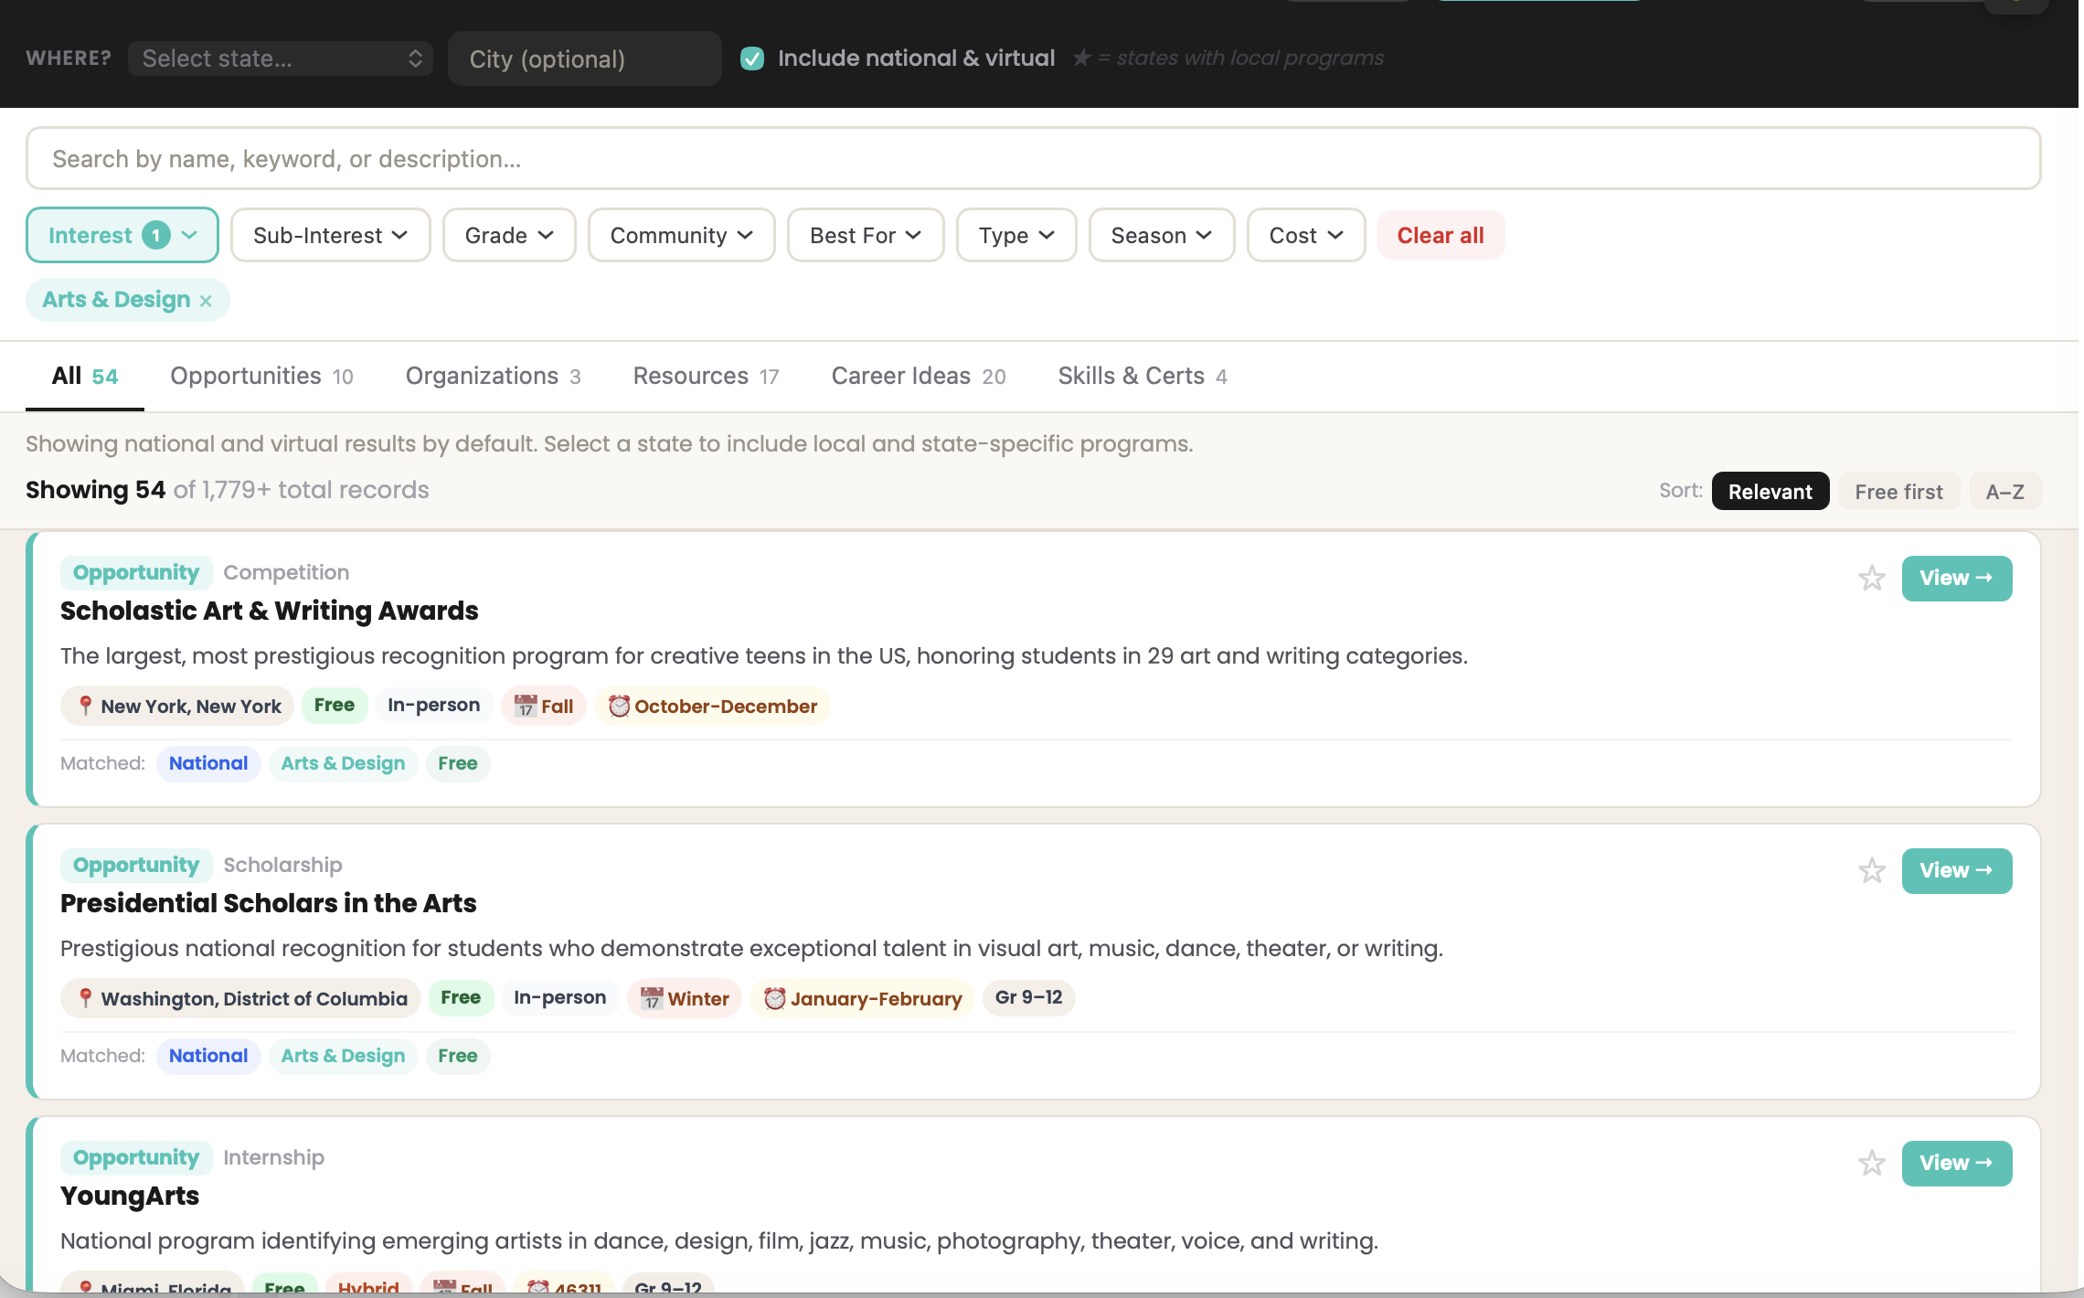This screenshot has width=2084, height=1298.
Task: View the YoungArts listing
Action: 1956,1163
